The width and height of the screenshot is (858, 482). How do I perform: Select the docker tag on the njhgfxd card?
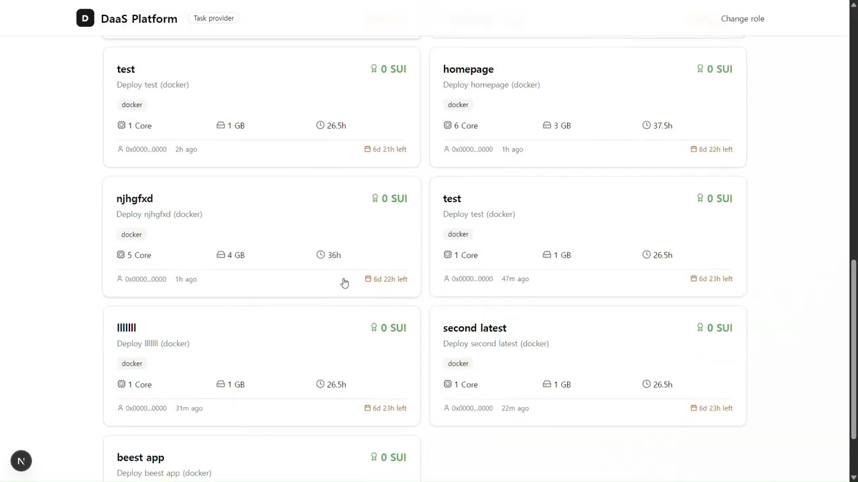pyautogui.click(x=131, y=234)
